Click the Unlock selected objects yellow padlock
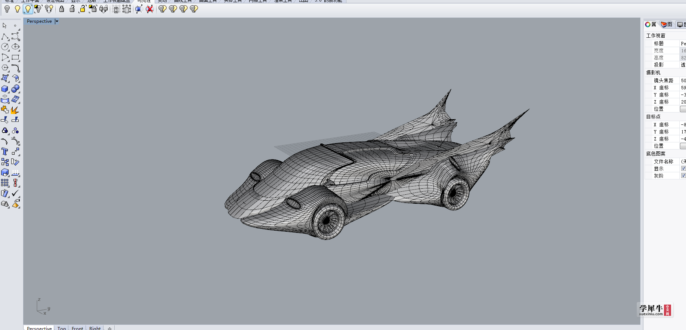The image size is (686, 330). (x=83, y=9)
